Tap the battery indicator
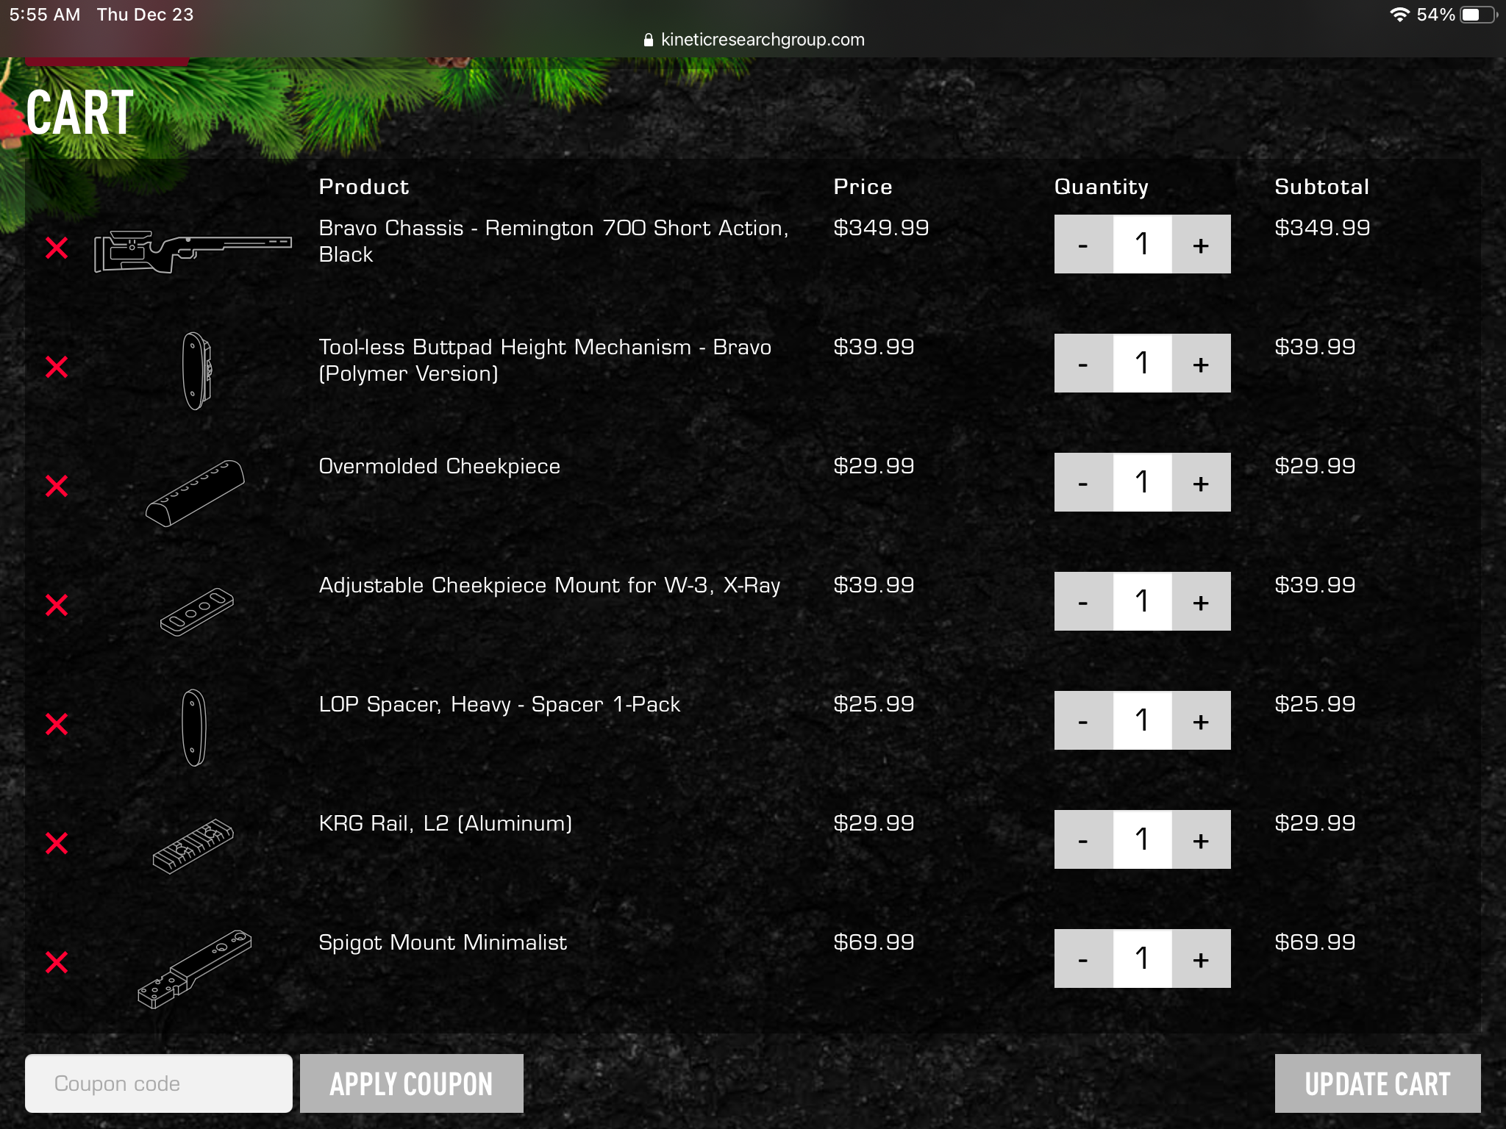This screenshot has height=1129, width=1506. (1479, 15)
